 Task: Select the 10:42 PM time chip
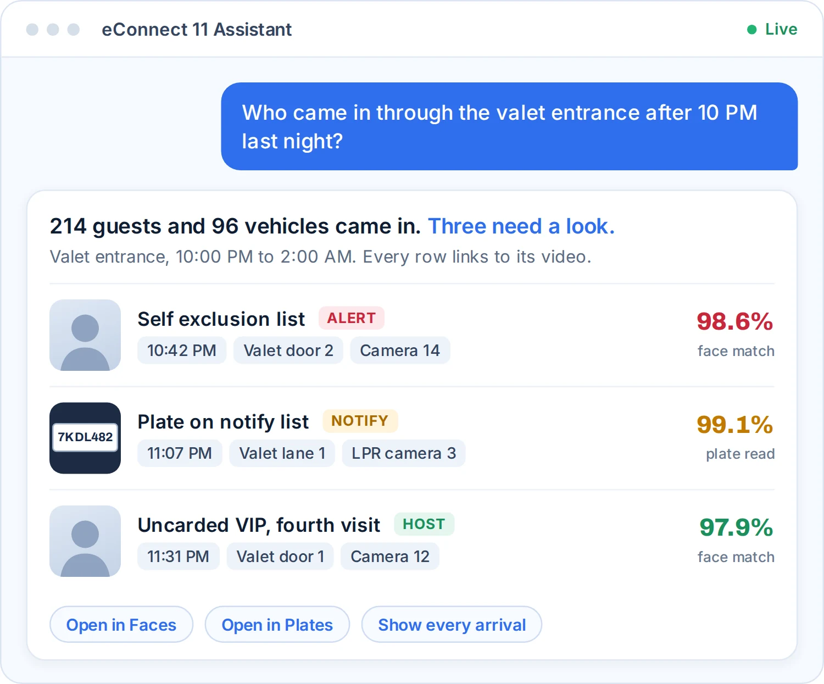click(182, 351)
